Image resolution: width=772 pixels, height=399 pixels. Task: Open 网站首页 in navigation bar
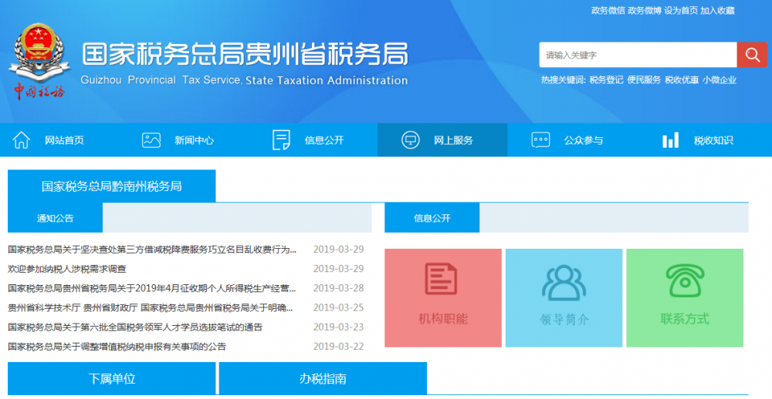pyautogui.click(x=65, y=140)
